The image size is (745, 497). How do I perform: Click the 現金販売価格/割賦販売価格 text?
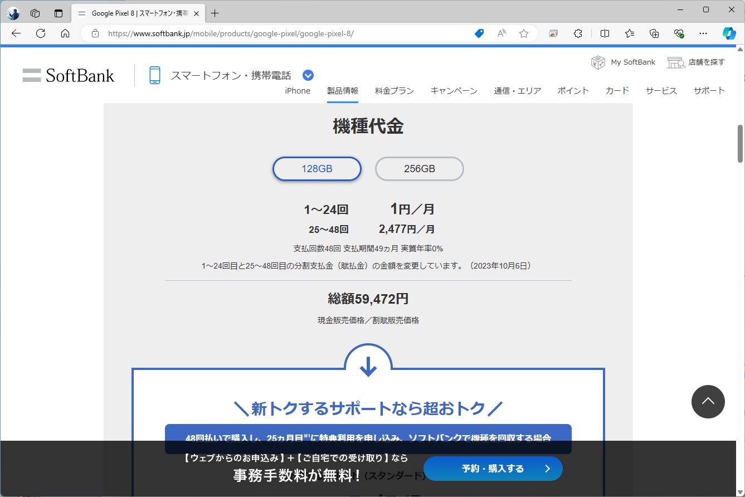[368, 320]
